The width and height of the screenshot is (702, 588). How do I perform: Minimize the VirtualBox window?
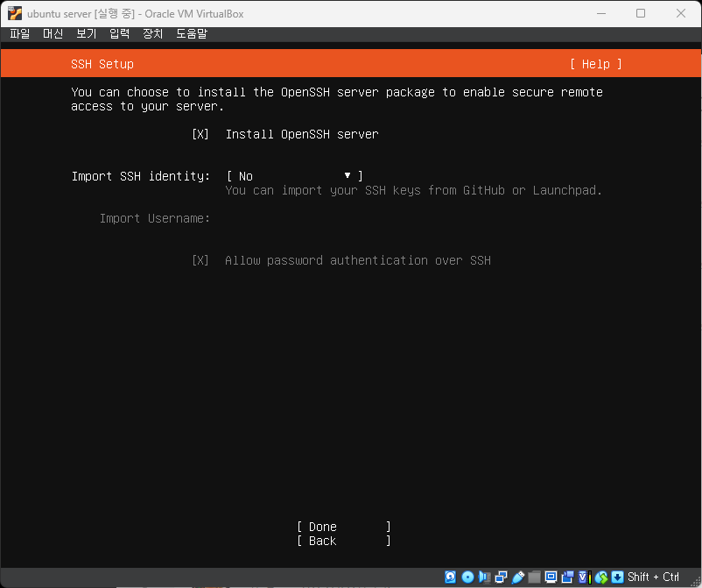tap(601, 13)
